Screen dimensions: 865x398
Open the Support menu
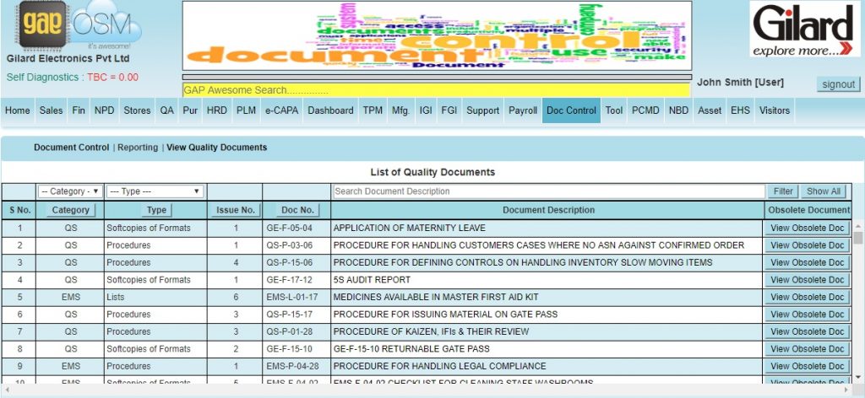pyautogui.click(x=482, y=110)
